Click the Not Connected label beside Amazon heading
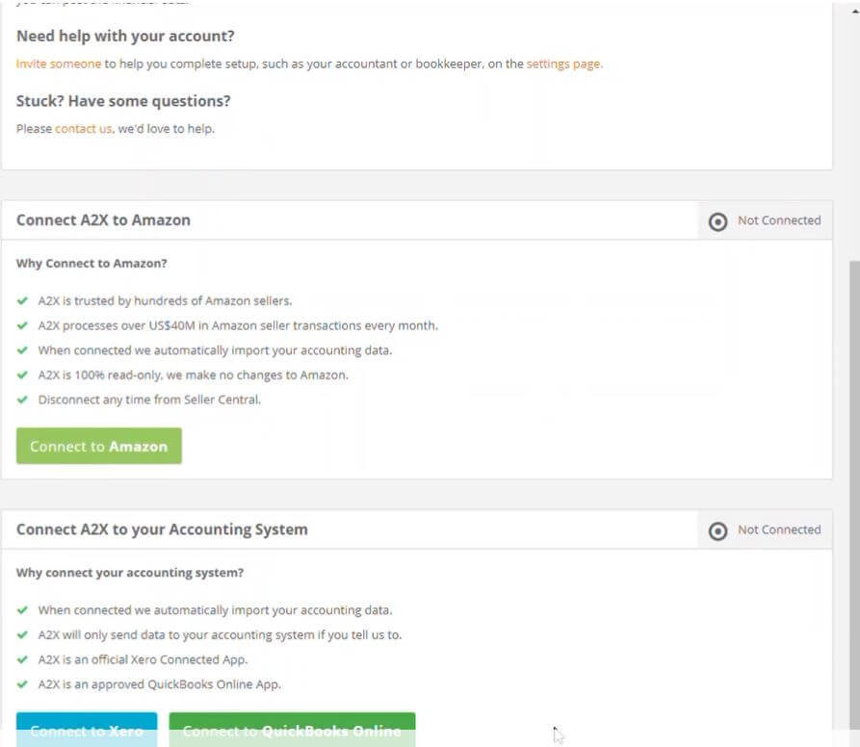 point(779,220)
